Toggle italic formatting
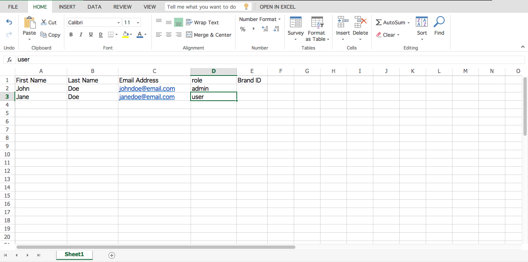Image resolution: width=528 pixels, height=262 pixels. coord(81,35)
